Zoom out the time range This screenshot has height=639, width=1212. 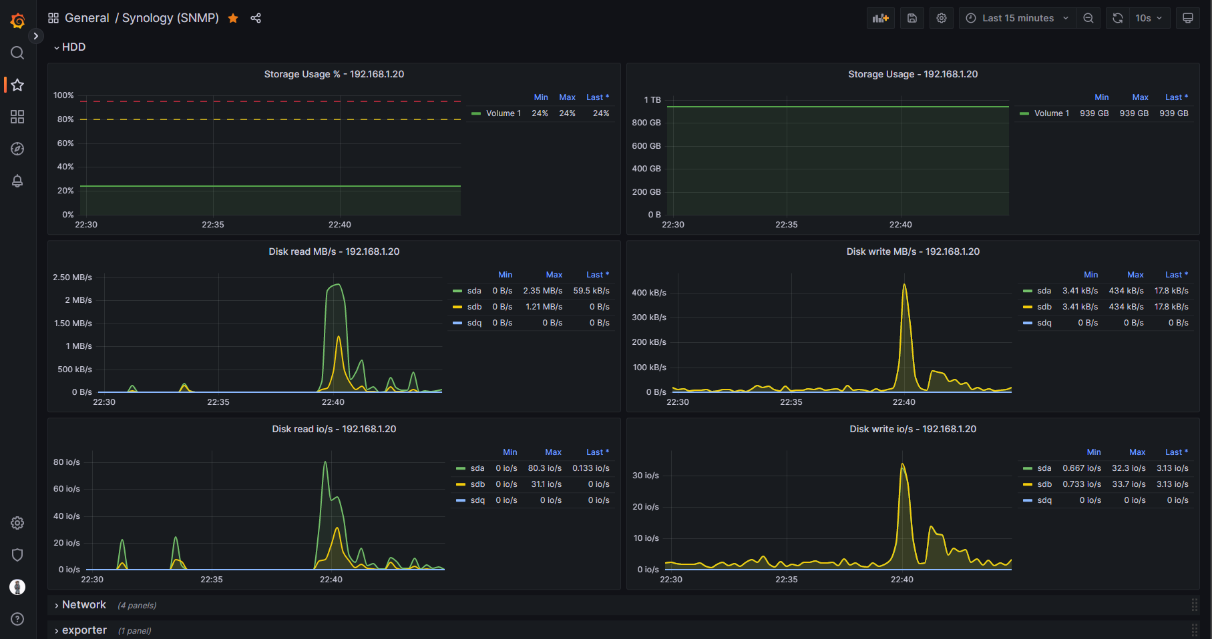[1088, 18]
